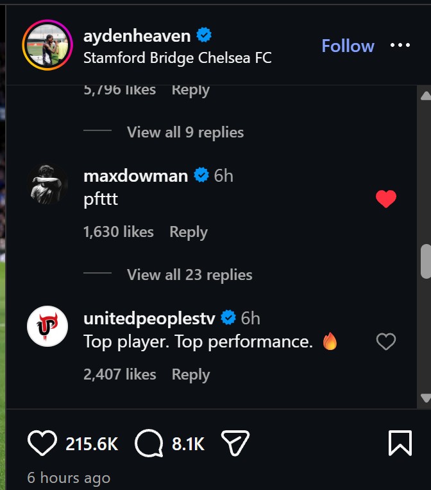Save the post with the bookmark icon
The width and height of the screenshot is (431, 490).
coord(400,443)
